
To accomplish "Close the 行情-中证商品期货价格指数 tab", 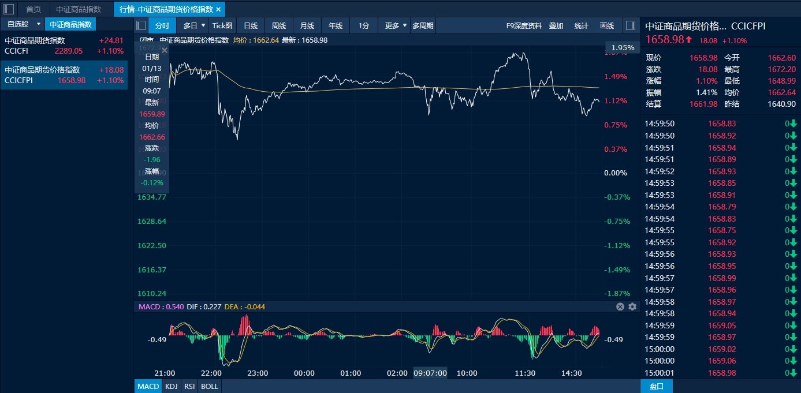I will (x=218, y=9).
